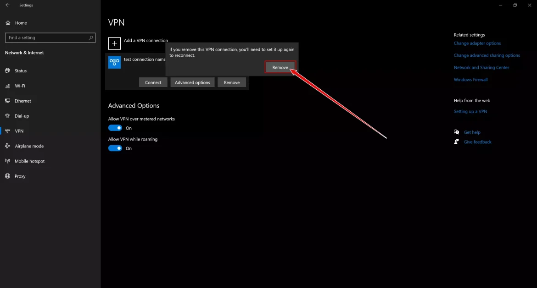Screen dimensions: 537x288
Task: Click the Get help link text
Action: coord(472,132)
